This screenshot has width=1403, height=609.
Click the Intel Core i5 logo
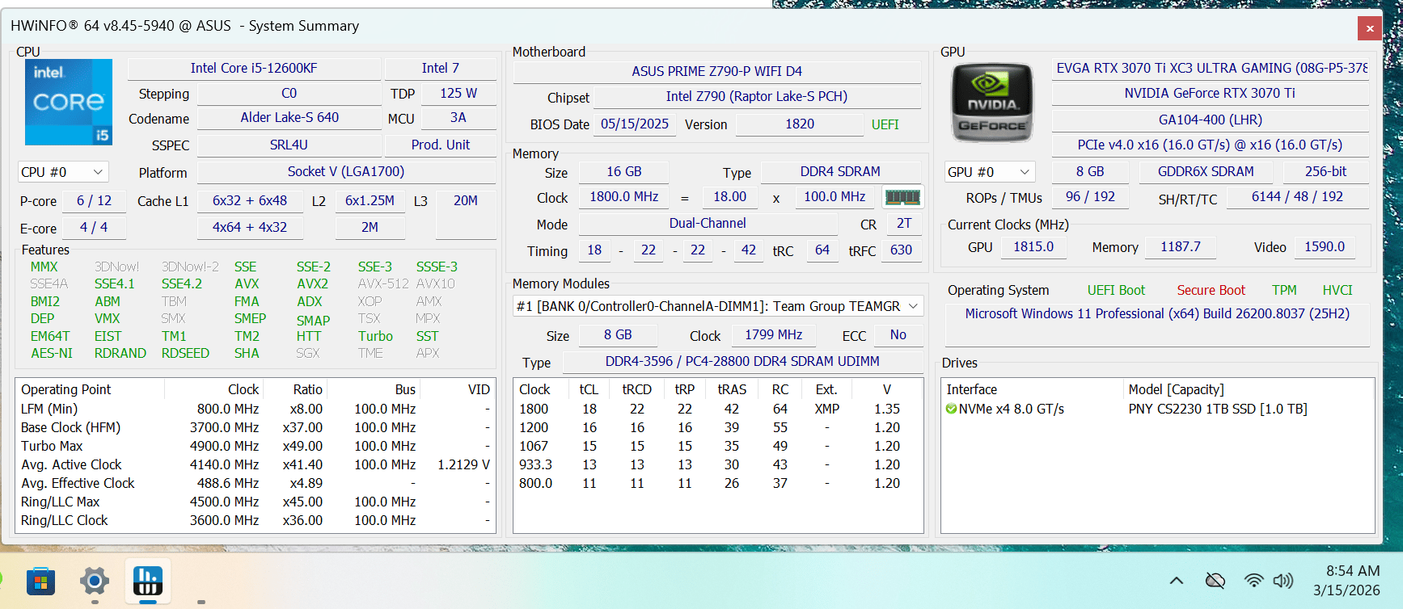pyautogui.click(x=69, y=102)
